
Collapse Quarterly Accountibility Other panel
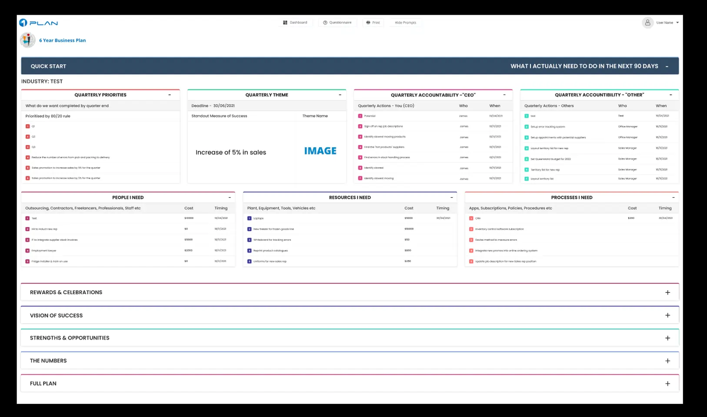coord(671,95)
